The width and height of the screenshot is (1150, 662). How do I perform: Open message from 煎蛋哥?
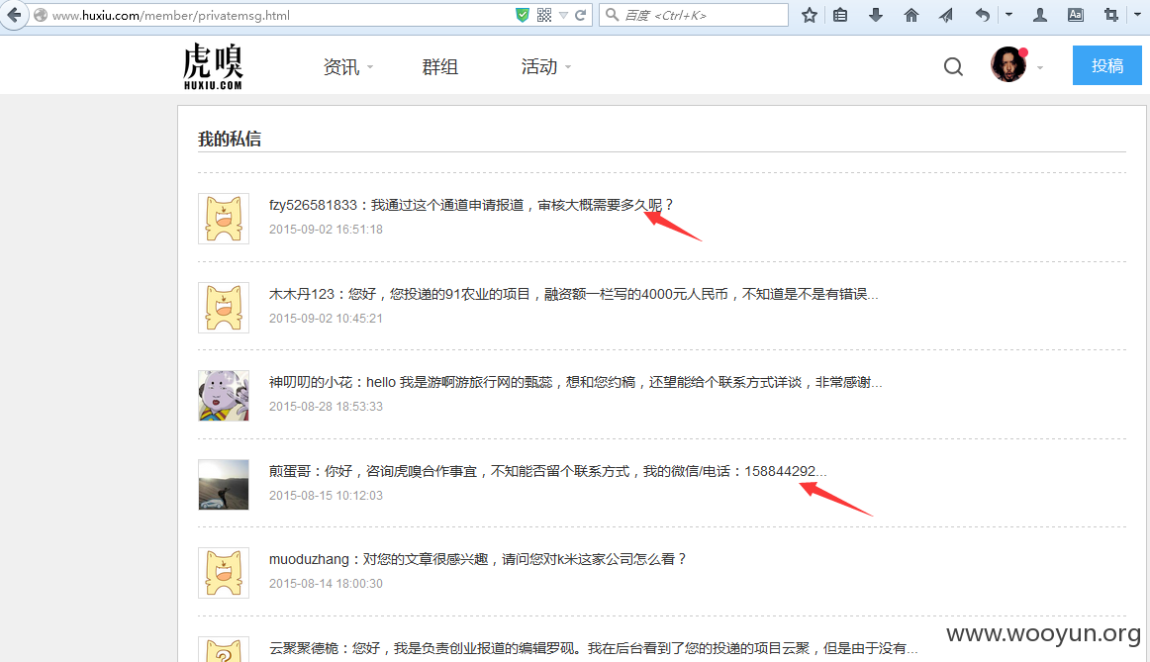[547, 471]
